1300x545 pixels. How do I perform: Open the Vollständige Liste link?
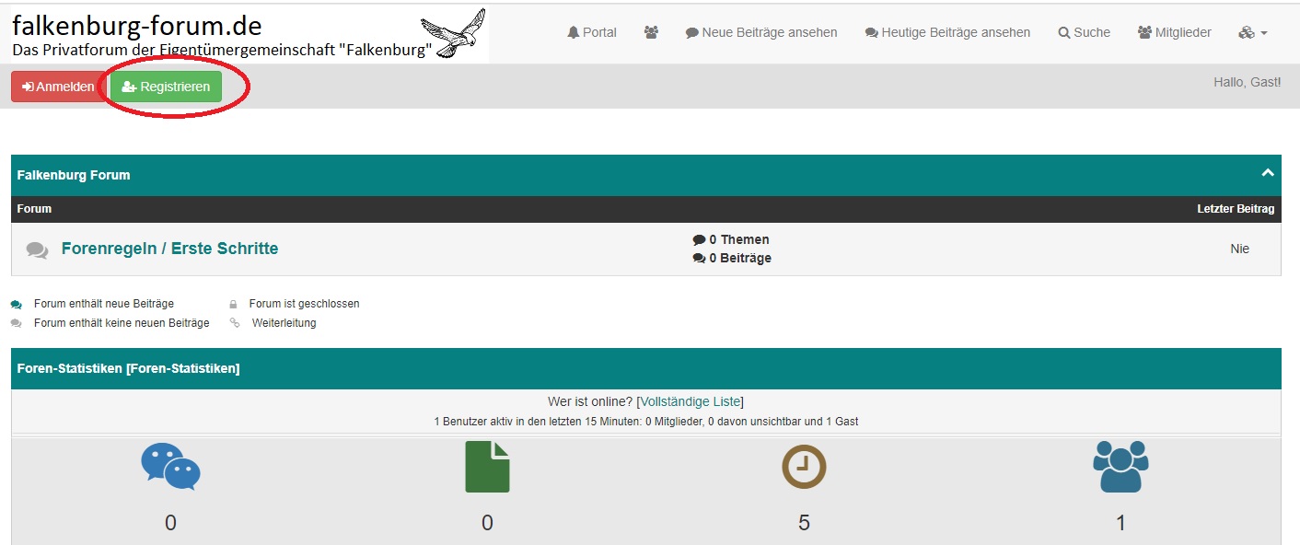click(x=690, y=401)
